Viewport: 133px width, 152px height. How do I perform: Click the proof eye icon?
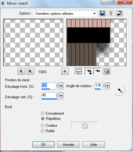[97, 71]
